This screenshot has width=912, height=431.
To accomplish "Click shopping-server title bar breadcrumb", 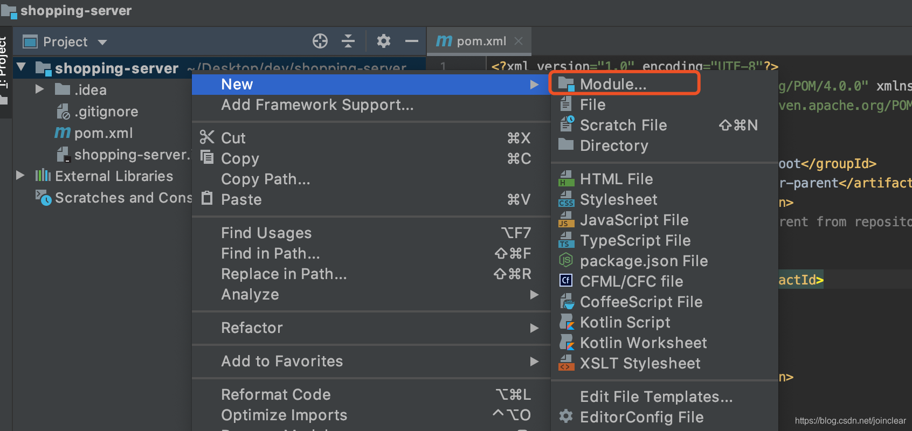I will tap(67, 11).
